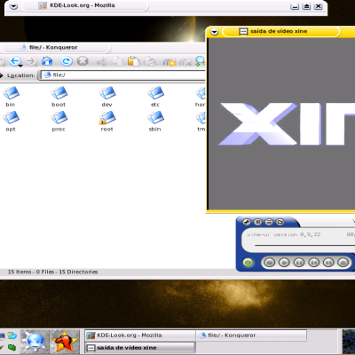355x355 pixels.
Task: Click the Stop loading icon in Konqueror
Action: point(83,61)
